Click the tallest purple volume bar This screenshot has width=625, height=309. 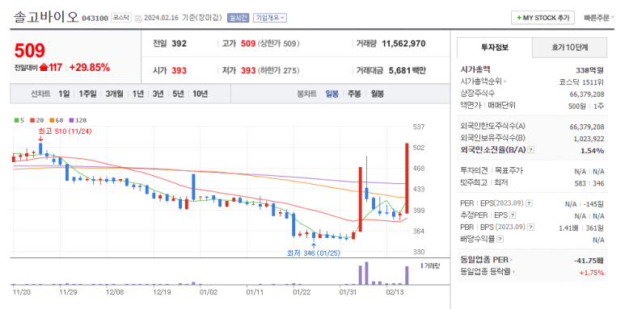(x=366, y=274)
